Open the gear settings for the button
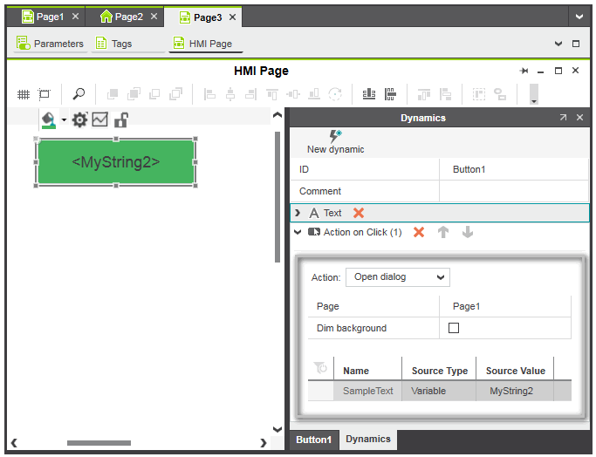 [79, 120]
